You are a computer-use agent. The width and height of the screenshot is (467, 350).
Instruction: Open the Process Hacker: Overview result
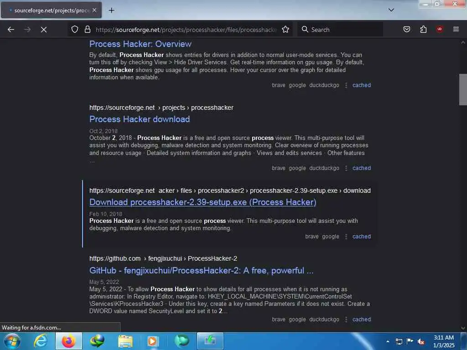[140, 44]
